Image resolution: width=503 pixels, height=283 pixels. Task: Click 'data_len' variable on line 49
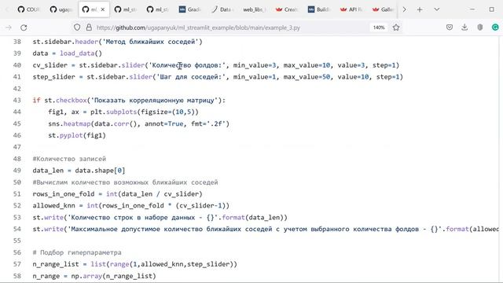(48, 171)
